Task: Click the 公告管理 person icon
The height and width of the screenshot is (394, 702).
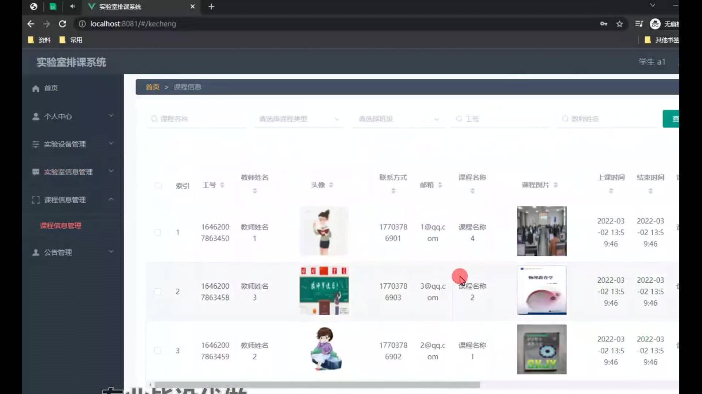Action: coord(36,252)
